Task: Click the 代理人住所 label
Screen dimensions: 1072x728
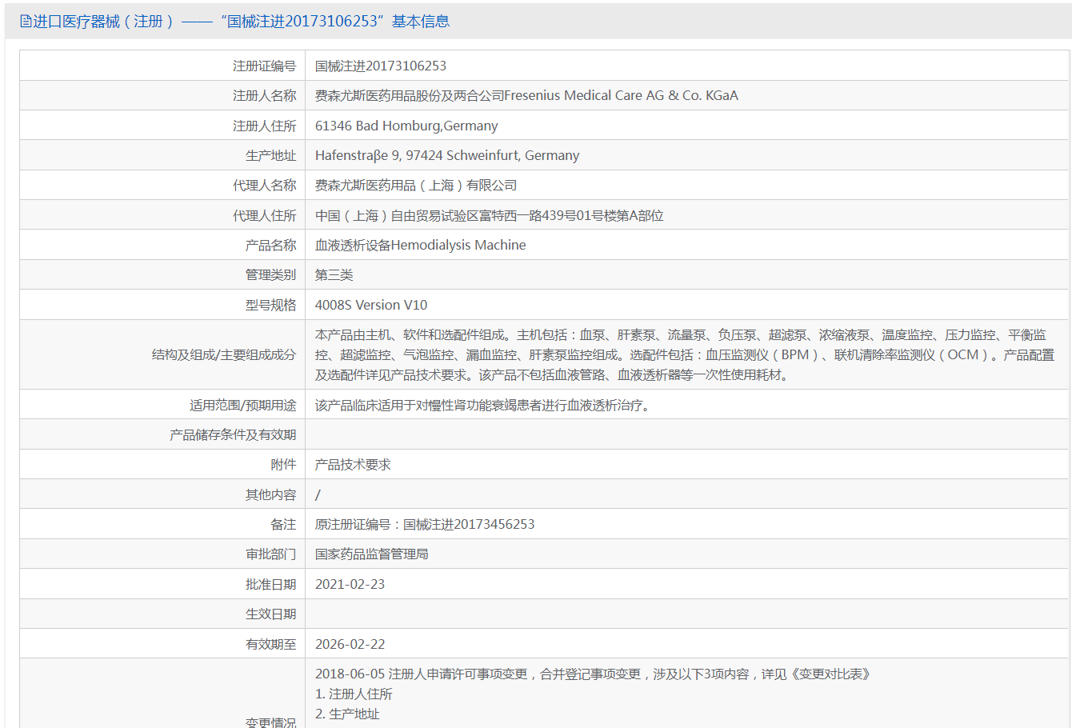Action: click(264, 215)
